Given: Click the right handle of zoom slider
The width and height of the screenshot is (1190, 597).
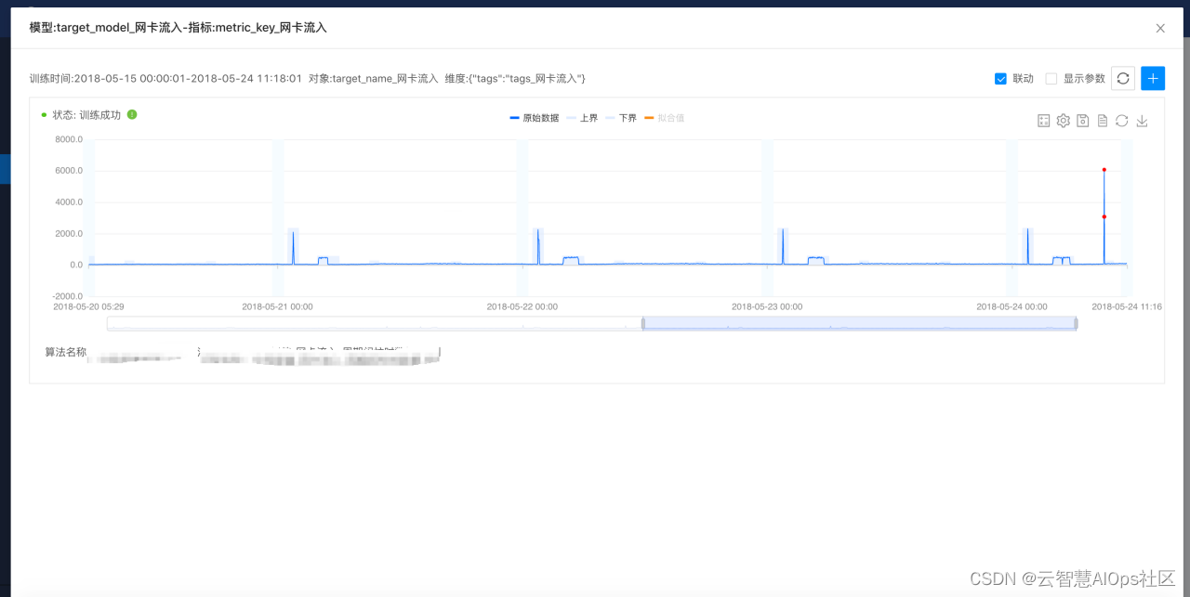Looking at the screenshot, I should point(1076,323).
